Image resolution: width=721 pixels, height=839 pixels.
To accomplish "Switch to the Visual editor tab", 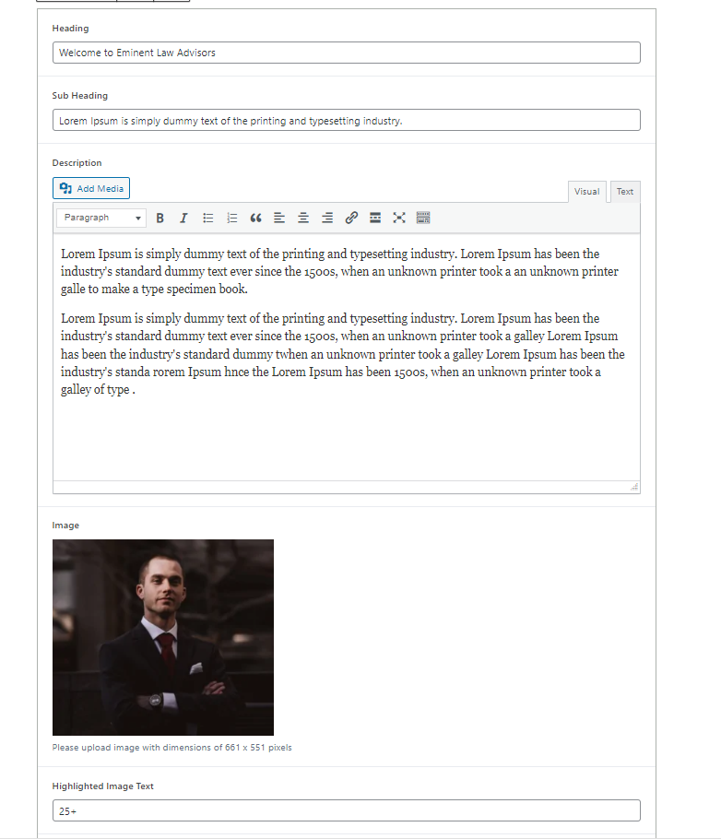I will [x=586, y=192].
